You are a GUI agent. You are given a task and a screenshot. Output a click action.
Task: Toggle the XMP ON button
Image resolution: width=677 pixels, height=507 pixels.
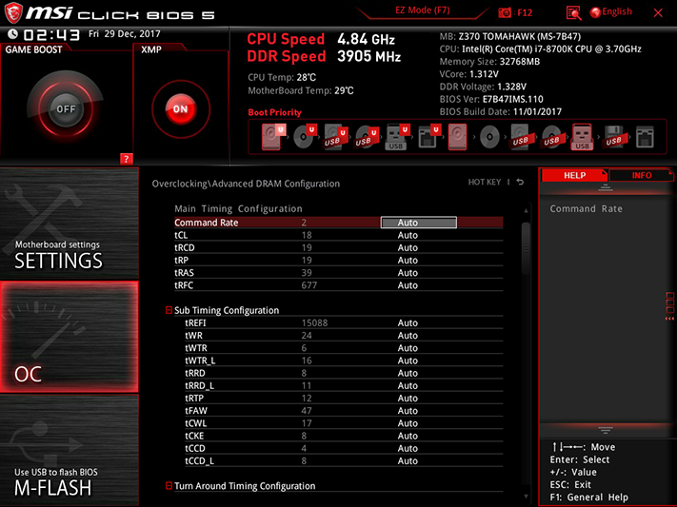181,108
